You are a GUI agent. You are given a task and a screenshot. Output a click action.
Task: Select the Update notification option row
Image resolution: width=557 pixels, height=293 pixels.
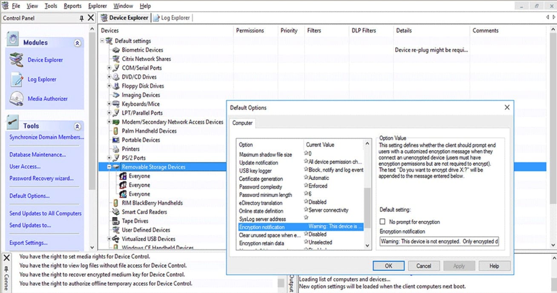300,163
